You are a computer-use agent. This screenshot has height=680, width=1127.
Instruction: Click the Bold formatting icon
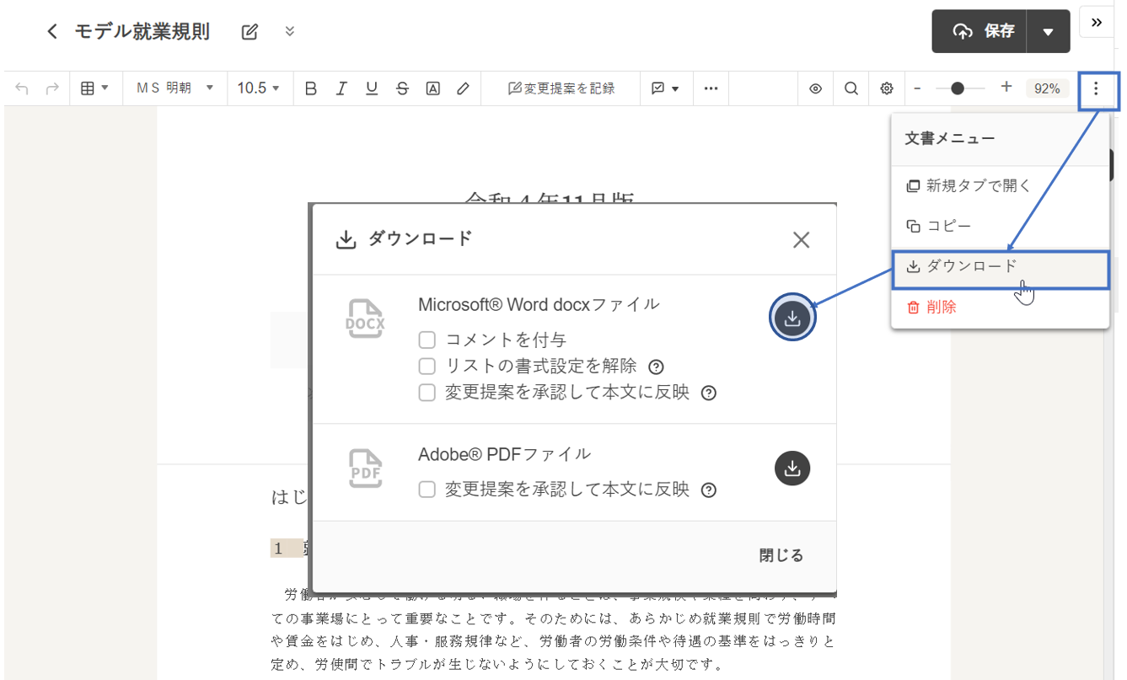pos(310,88)
